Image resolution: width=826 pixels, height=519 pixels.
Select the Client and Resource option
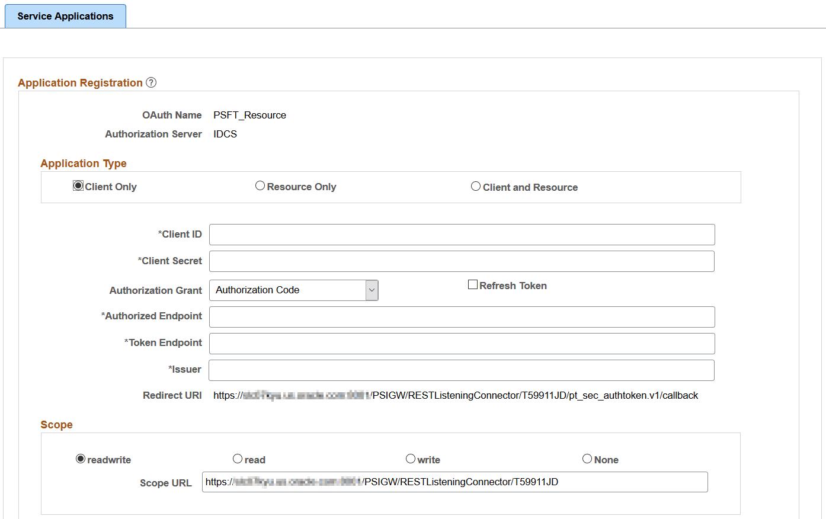point(476,185)
